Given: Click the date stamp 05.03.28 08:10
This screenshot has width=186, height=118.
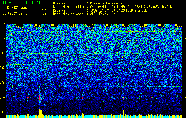Looking at the screenshot, I should tap(15, 14).
